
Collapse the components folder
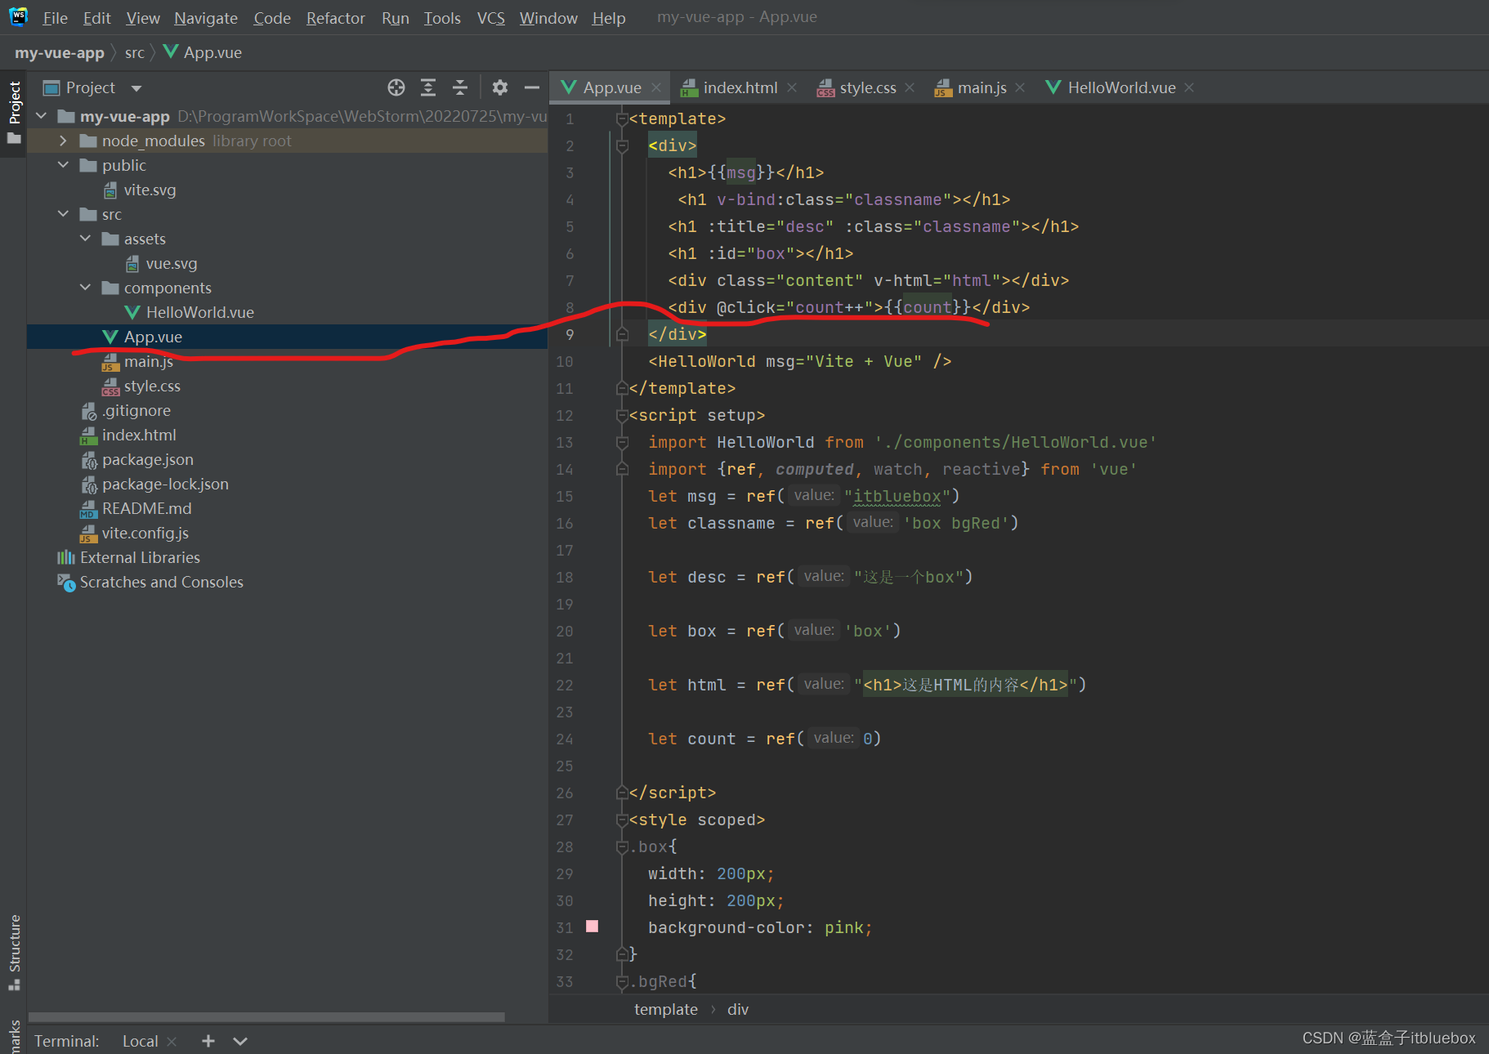coord(86,288)
